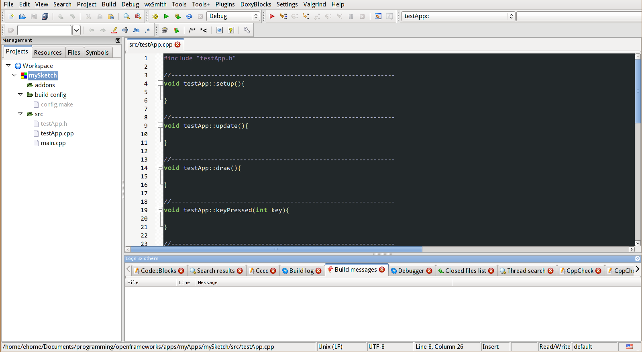Collapse the src folder
The width and height of the screenshot is (642, 352).
[20, 114]
